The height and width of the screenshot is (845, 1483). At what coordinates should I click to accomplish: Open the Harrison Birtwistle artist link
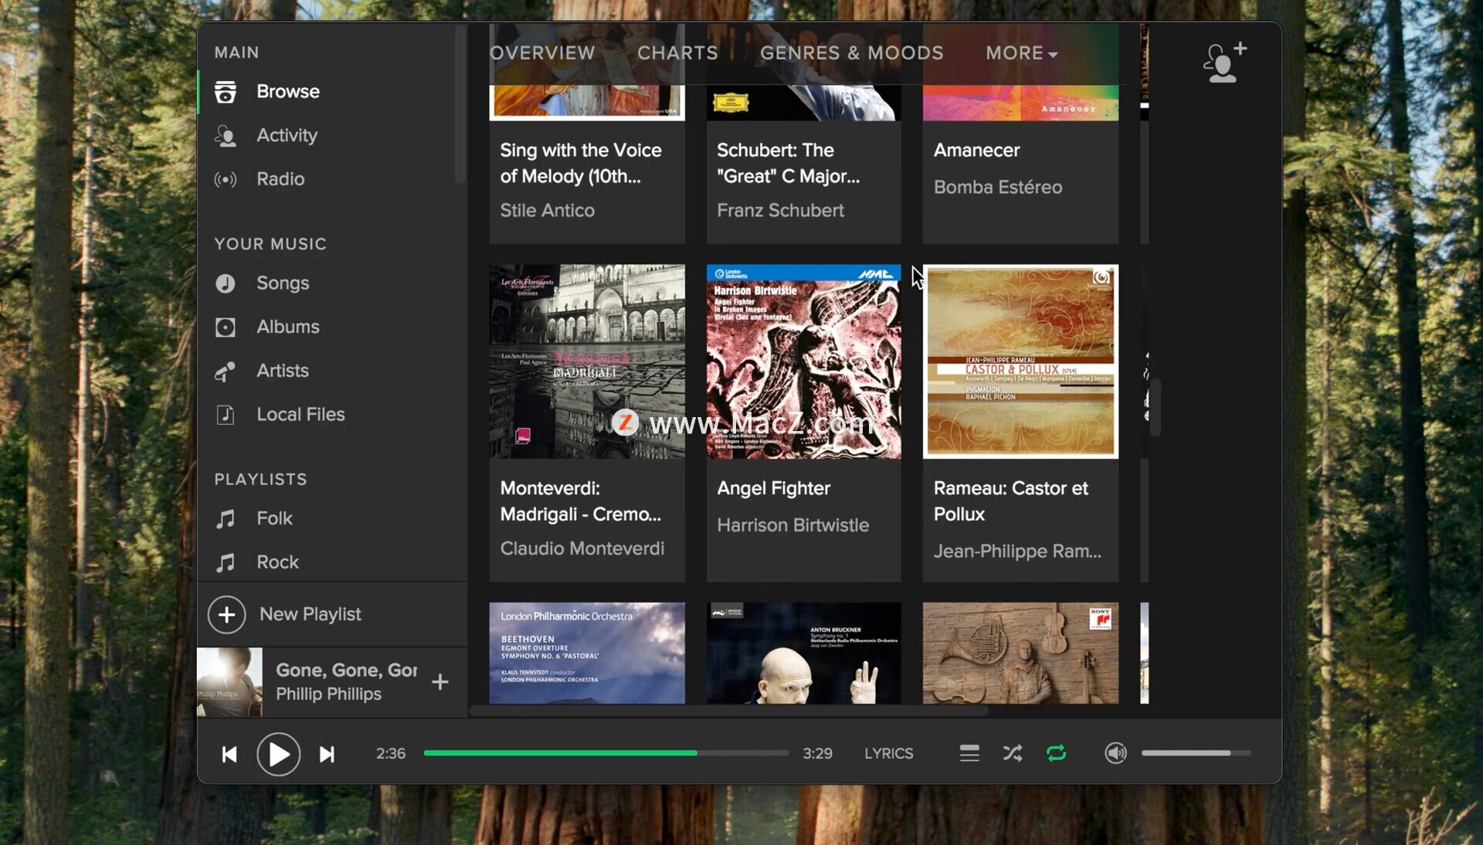pos(792,525)
